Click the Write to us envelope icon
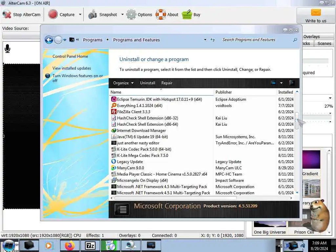 316,12
